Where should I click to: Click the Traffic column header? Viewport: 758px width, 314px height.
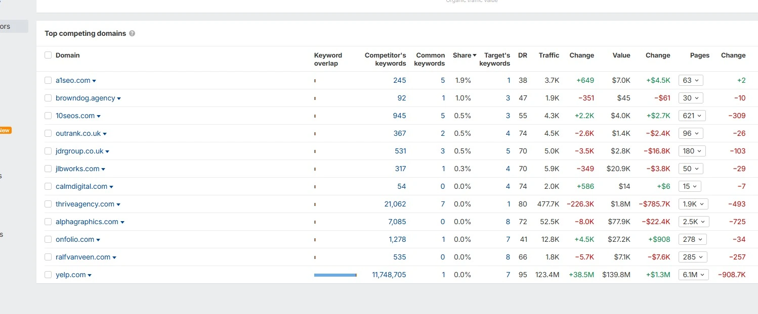(549, 55)
